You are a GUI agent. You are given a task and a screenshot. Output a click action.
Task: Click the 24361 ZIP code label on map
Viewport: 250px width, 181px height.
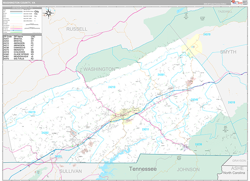coord(161,74)
